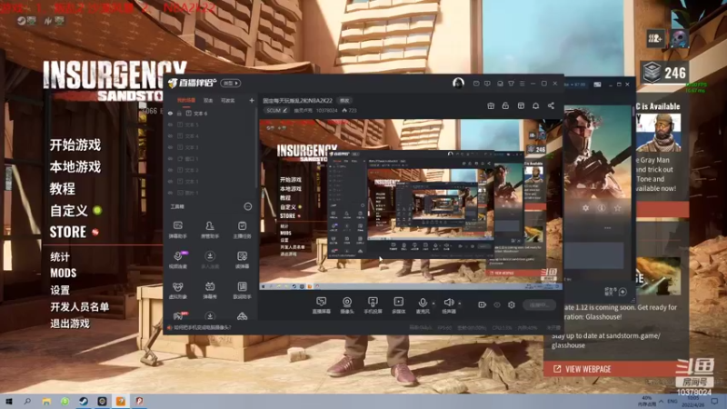Screen dimensions: 727x409
Task: Click the notification bell icon
Action: (535, 105)
